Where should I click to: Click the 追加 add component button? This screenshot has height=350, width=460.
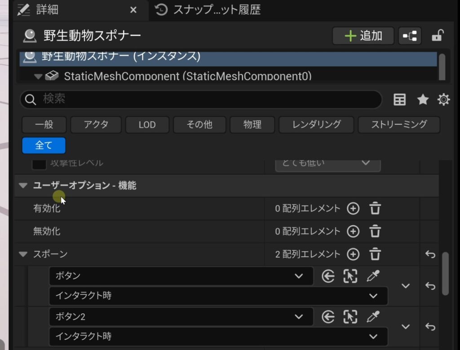pos(363,36)
